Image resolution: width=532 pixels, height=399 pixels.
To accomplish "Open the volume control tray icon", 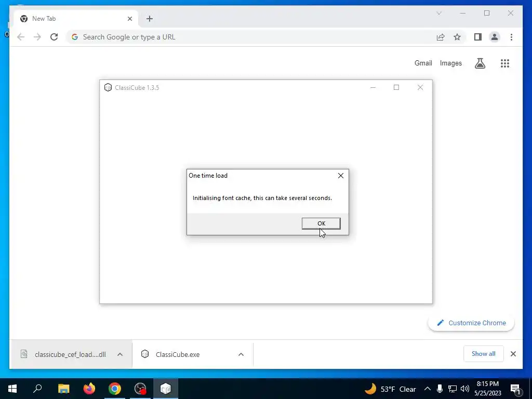I will (x=465, y=389).
